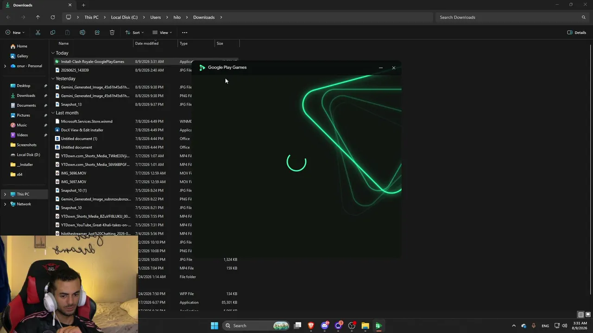Click the OneDrive cloud tray icon
This screenshot has height=333, width=593.
click(x=524, y=326)
